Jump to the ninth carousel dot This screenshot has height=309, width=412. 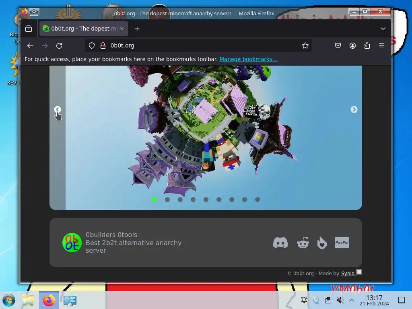257,200
